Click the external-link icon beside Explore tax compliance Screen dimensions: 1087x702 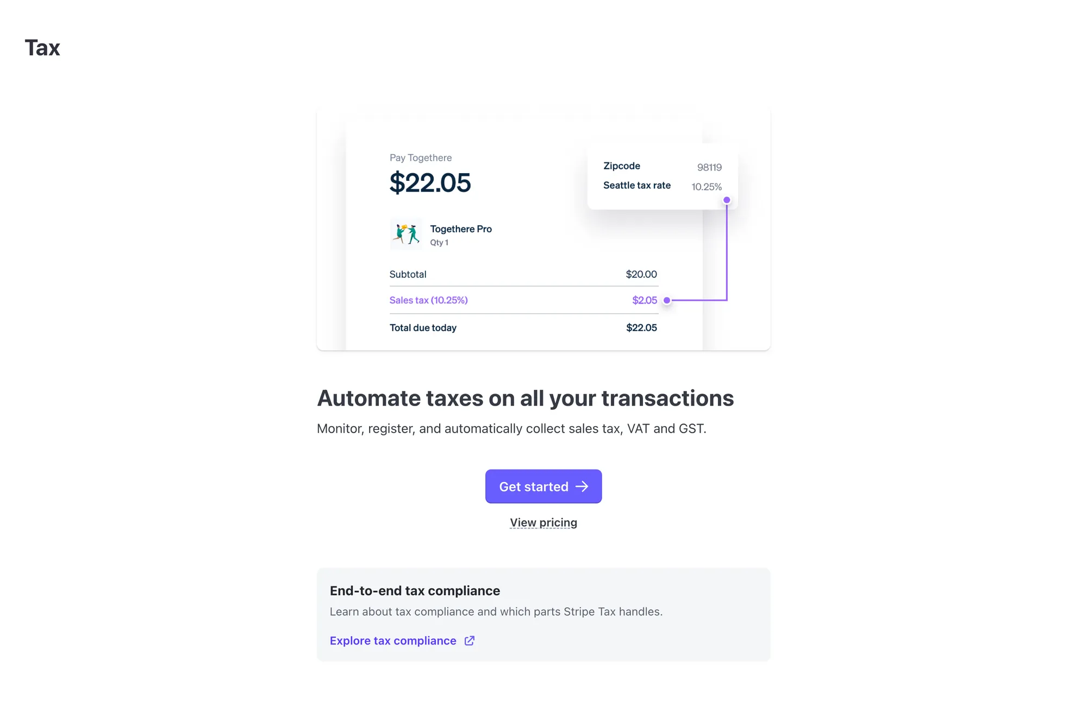point(469,641)
